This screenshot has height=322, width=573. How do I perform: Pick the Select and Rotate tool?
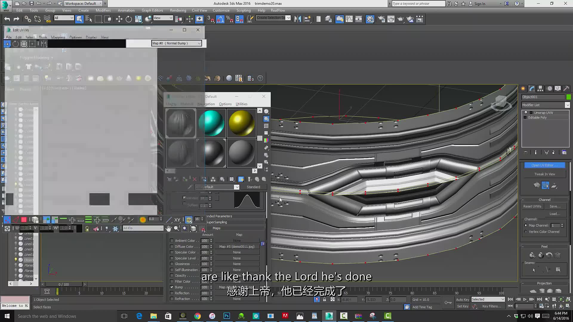pyautogui.click(x=129, y=19)
